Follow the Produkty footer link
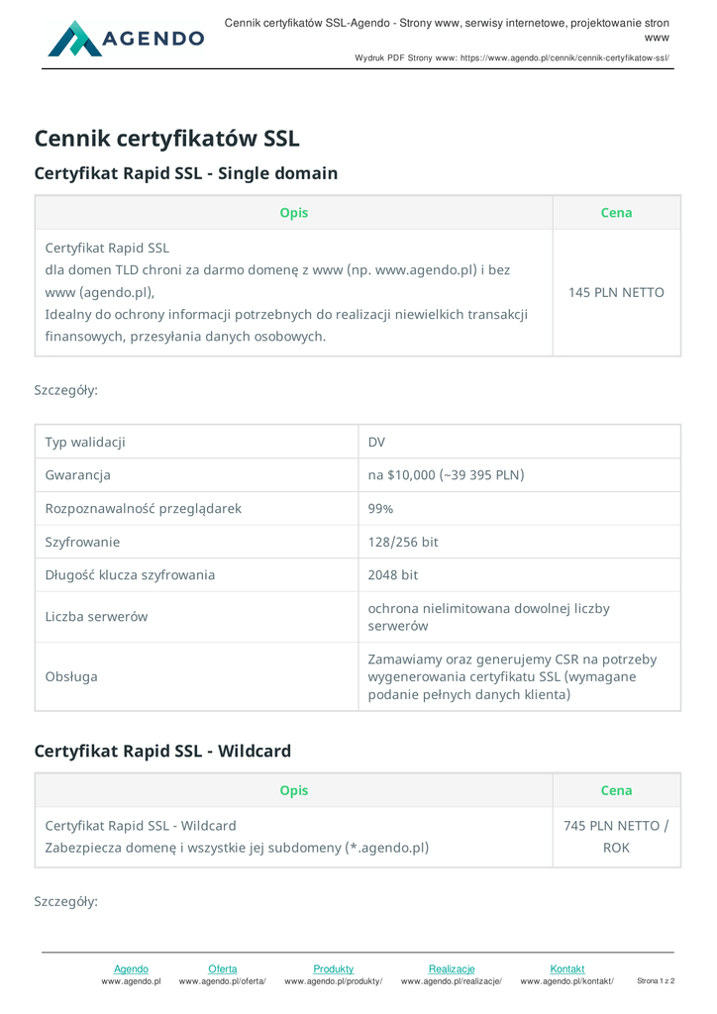The height and width of the screenshot is (1014, 717). 333,968
